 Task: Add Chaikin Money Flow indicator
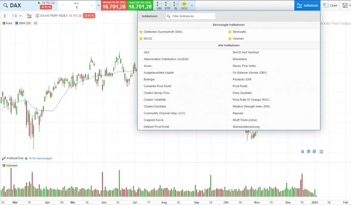click(157, 93)
